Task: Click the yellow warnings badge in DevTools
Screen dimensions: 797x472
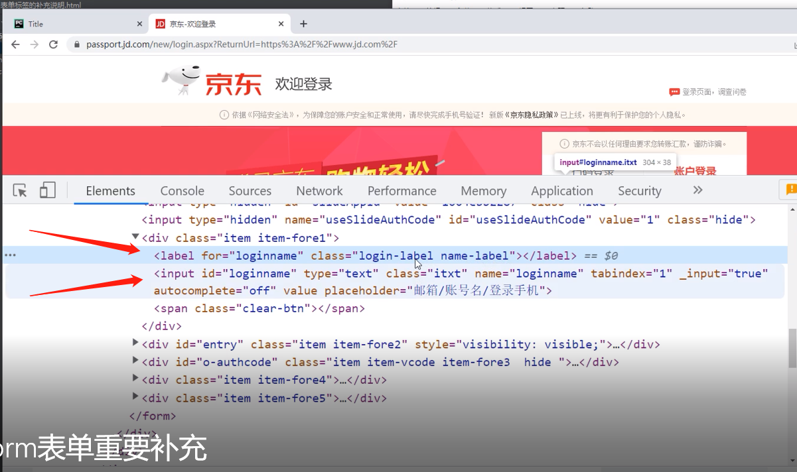Action: click(x=790, y=190)
